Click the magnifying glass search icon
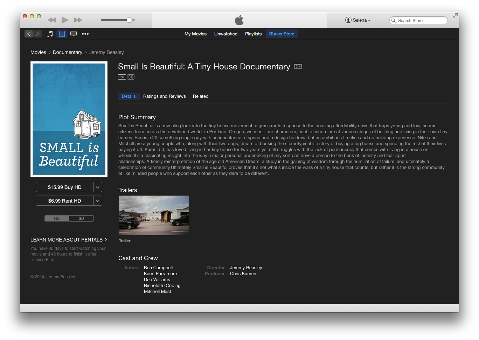This screenshot has width=479, height=340. click(x=394, y=21)
